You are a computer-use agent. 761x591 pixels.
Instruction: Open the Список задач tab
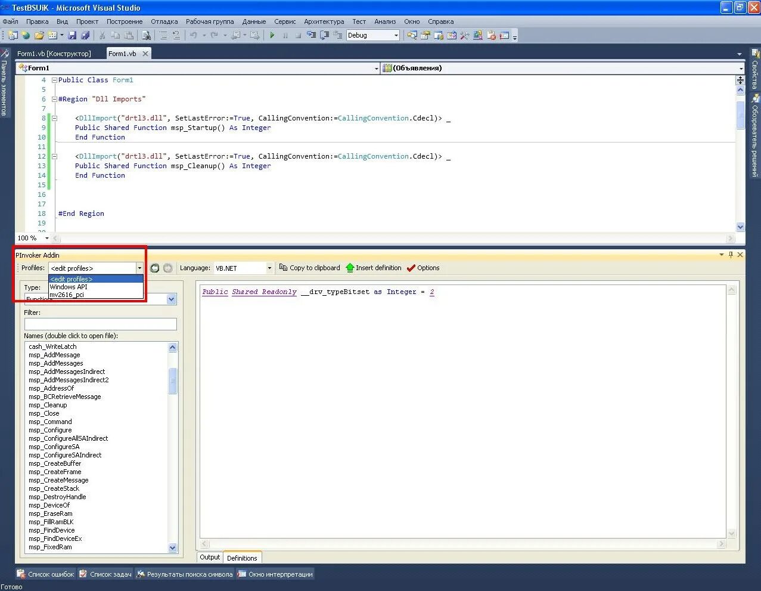coord(105,574)
